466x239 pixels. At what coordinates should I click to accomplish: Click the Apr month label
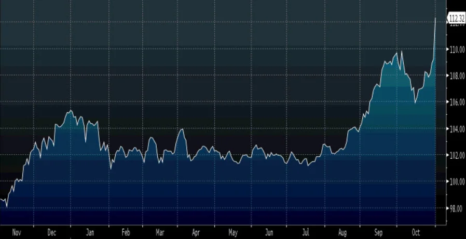[x=196, y=233]
